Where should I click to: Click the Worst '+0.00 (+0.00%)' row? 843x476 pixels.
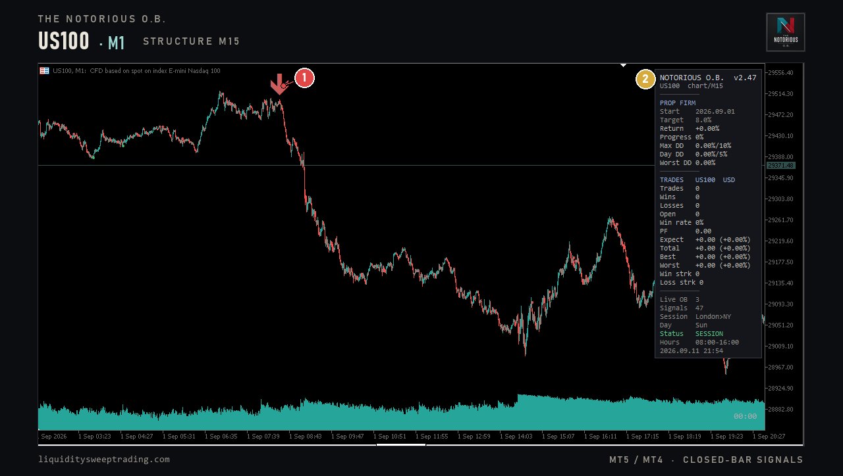click(x=705, y=266)
